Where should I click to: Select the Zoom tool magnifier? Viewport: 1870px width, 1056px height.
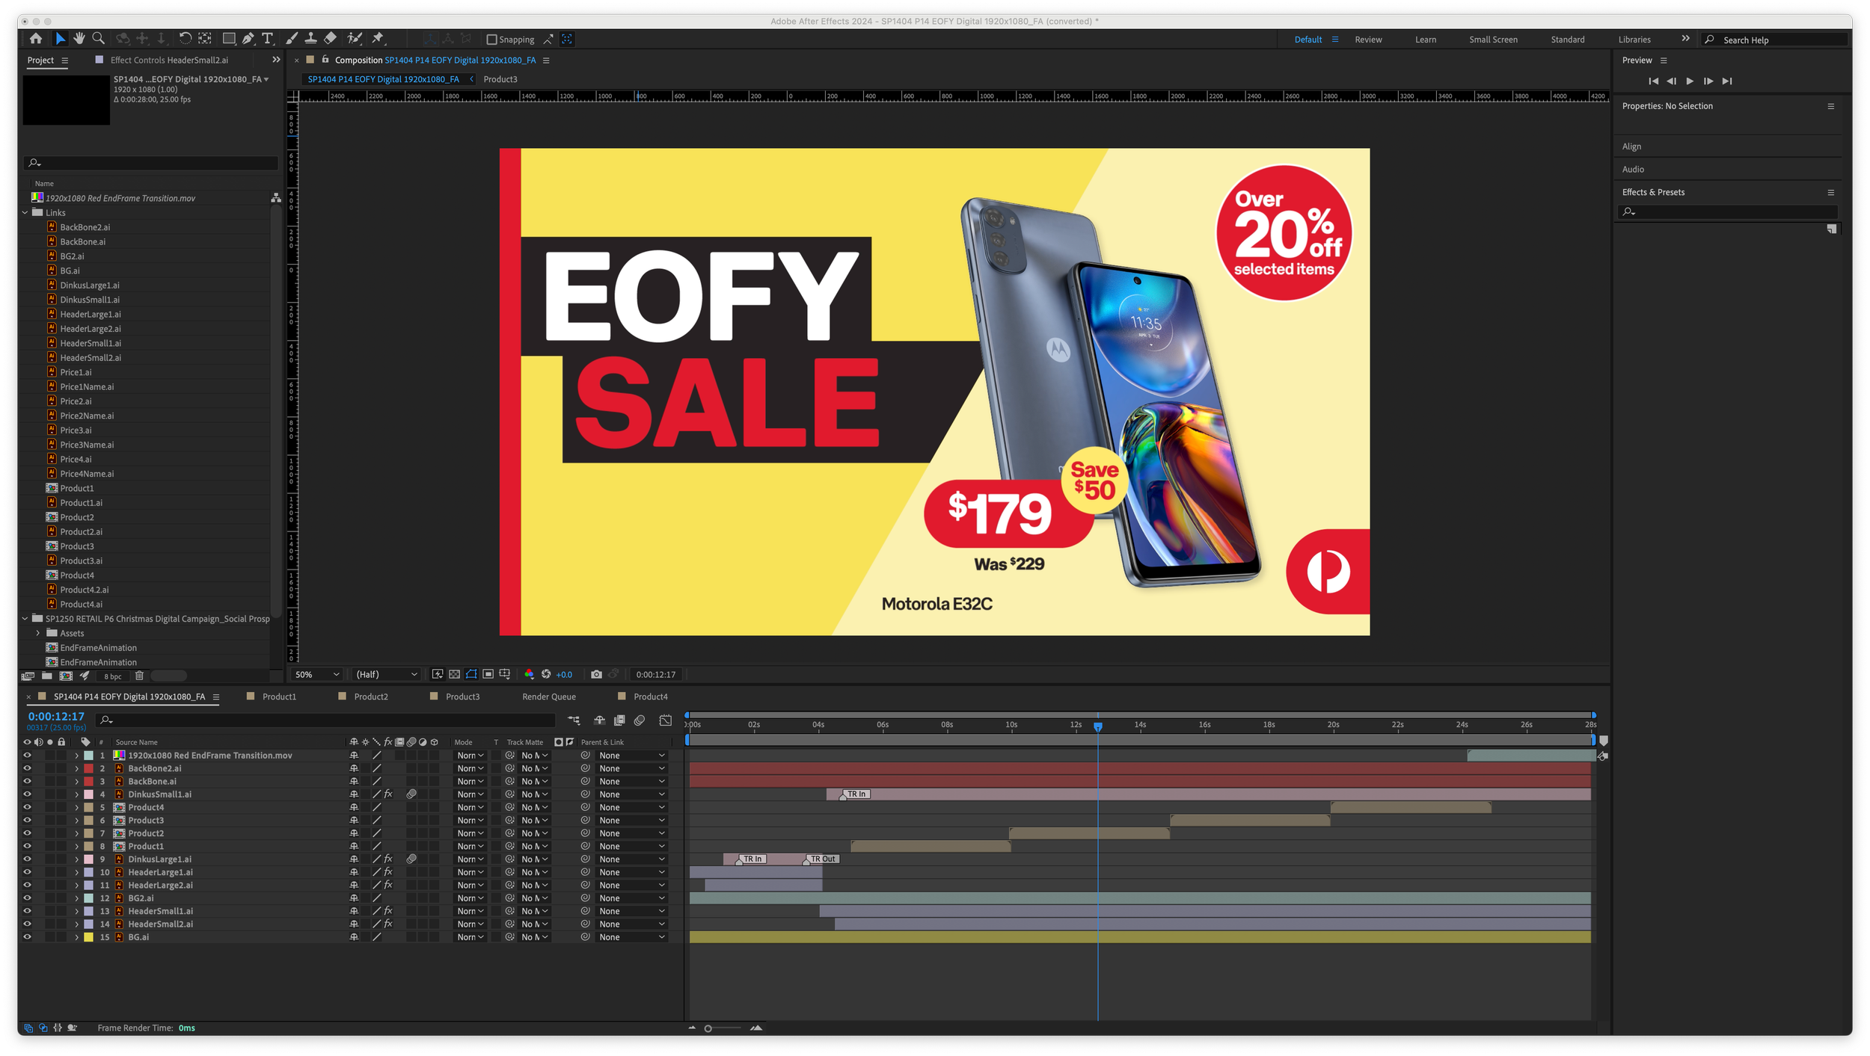click(x=98, y=39)
